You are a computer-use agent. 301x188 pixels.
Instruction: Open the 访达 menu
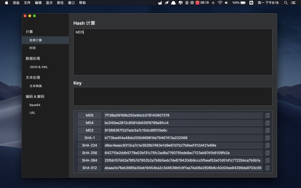tap(16, 3)
